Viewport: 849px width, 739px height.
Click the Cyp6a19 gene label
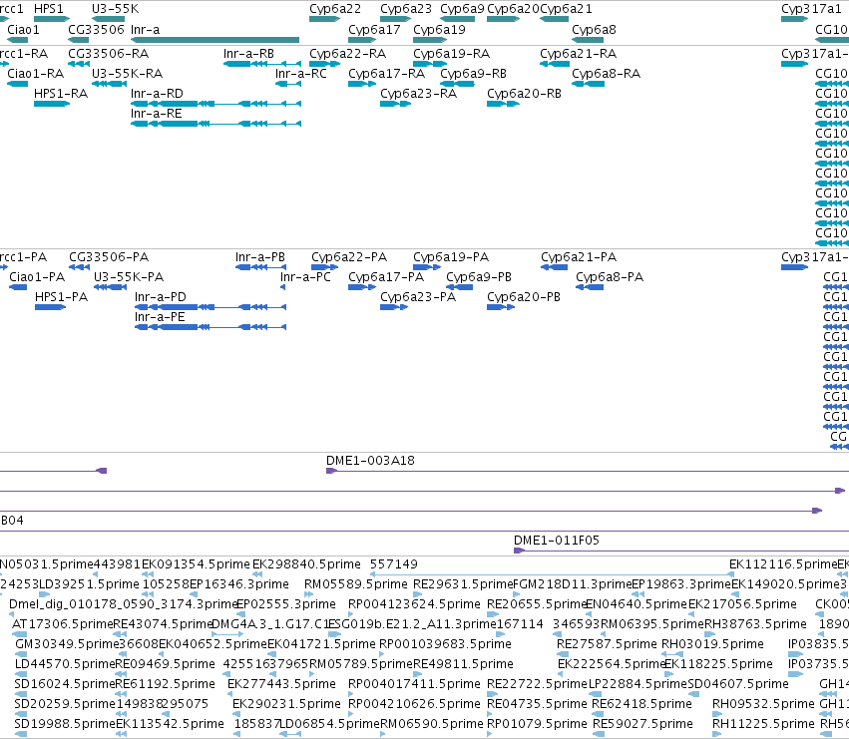(x=439, y=30)
